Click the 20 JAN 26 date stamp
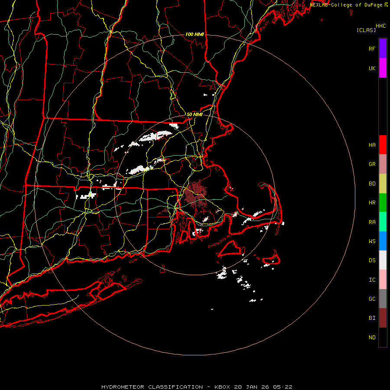Image resolution: width=390 pixels, height=390 pixels. [x=251, y=387]
